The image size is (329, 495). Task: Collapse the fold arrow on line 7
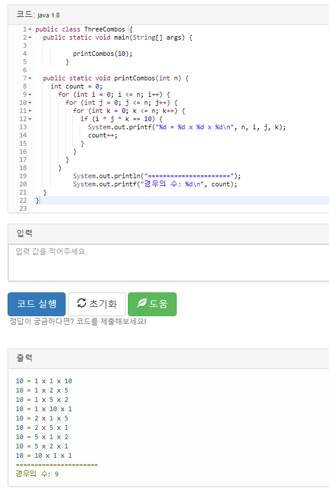click(30, 78)
